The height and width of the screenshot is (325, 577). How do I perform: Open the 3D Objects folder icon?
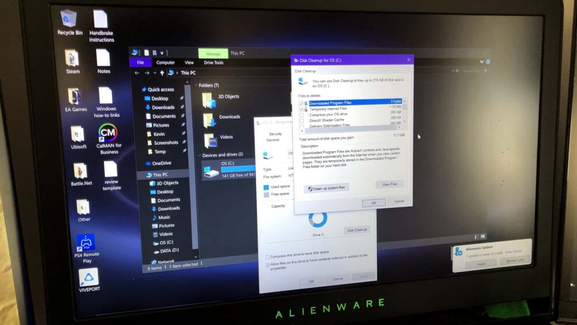point(209,100)
